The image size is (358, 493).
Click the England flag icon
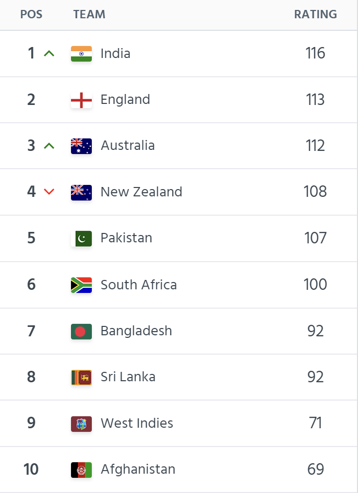(x=81, y=100)
